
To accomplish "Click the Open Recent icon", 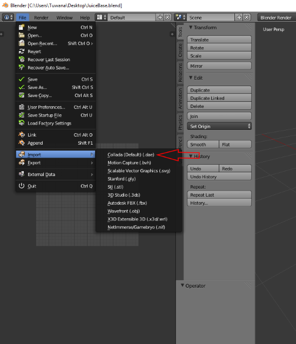I will click(22, 43).
